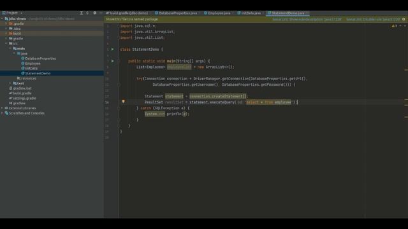This screenshot has width=408, height=229.
Task: Expand External Libraries node
Action: (2, 108)
